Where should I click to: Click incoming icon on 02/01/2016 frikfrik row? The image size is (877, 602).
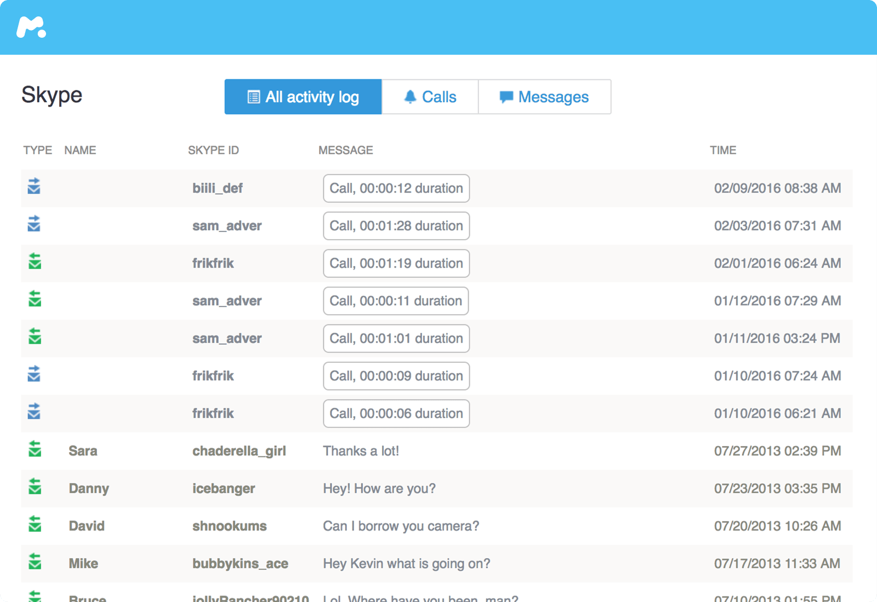(35, 261)
